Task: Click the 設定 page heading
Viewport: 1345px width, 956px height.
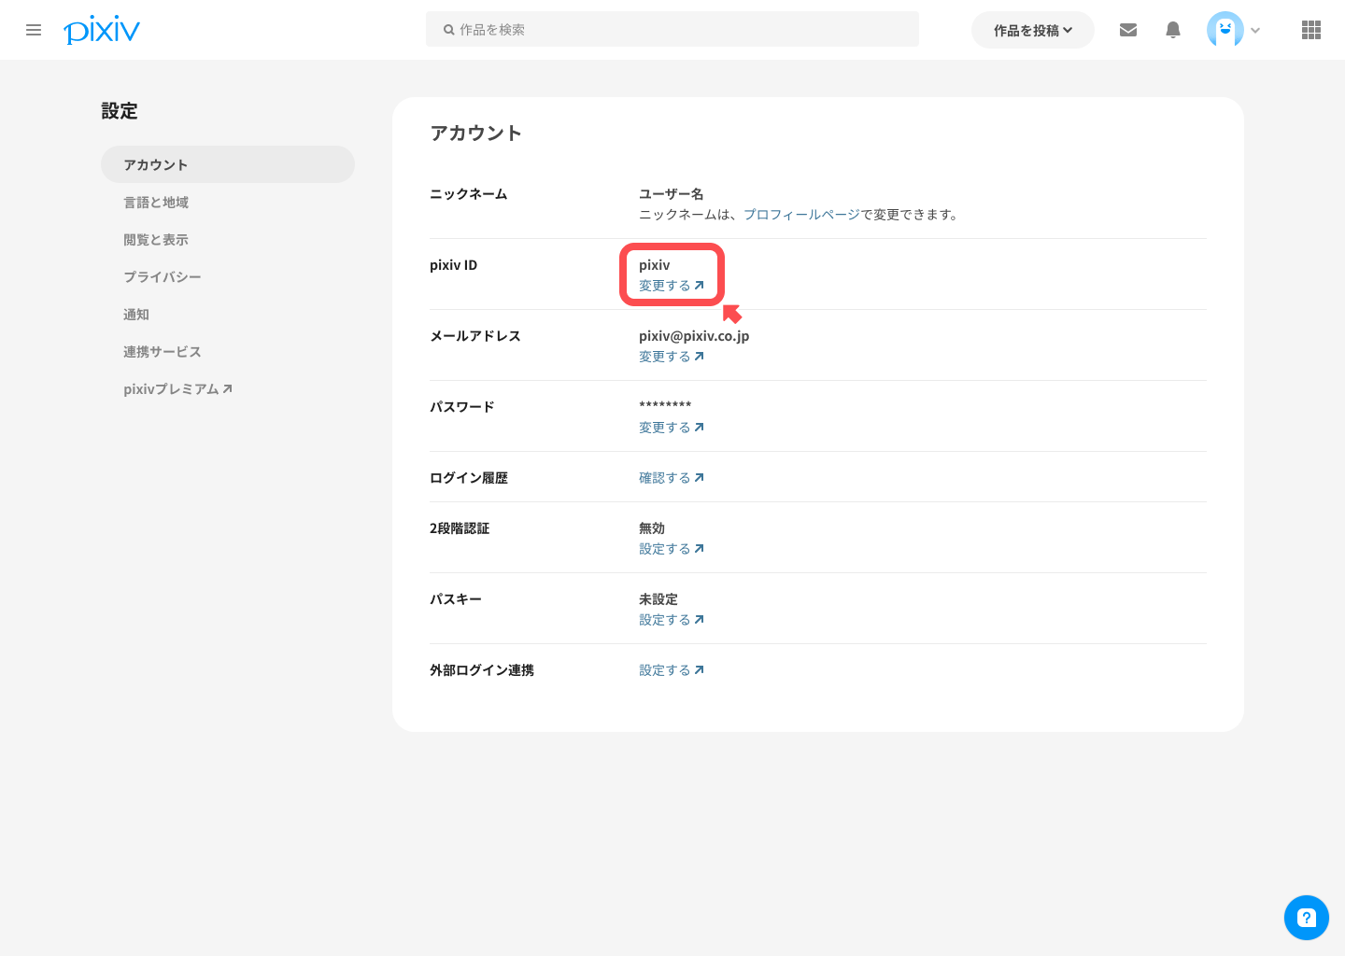Action: 120,111
